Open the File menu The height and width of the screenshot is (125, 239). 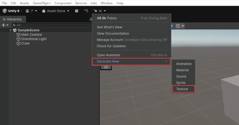[x=4, y=3]
